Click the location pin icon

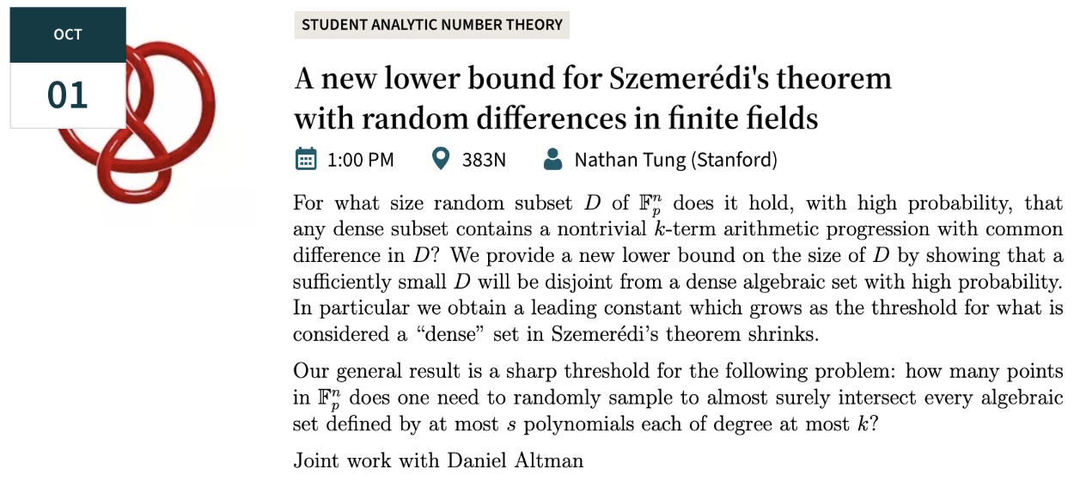[441, 159]
